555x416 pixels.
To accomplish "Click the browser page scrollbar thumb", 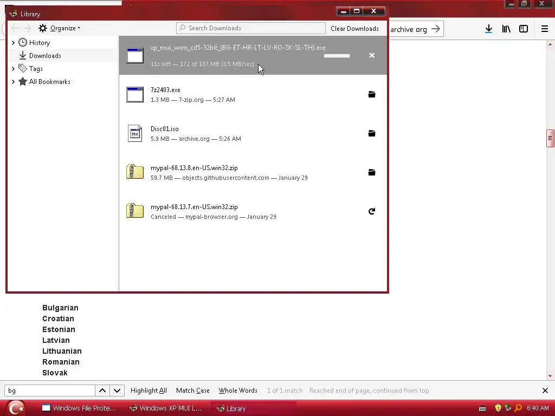I will tap(550, 138).
